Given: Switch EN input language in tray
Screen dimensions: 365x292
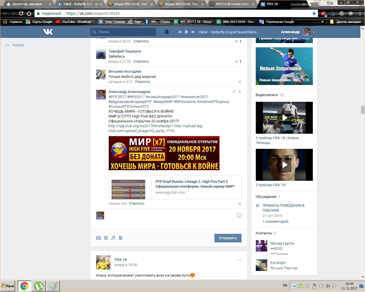Looking at the screenshot, I should (x=285, y=285).
